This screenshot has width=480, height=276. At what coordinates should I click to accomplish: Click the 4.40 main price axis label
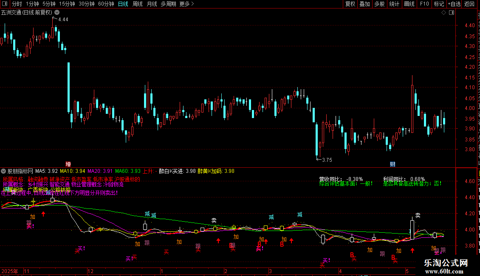coord(469,25)
